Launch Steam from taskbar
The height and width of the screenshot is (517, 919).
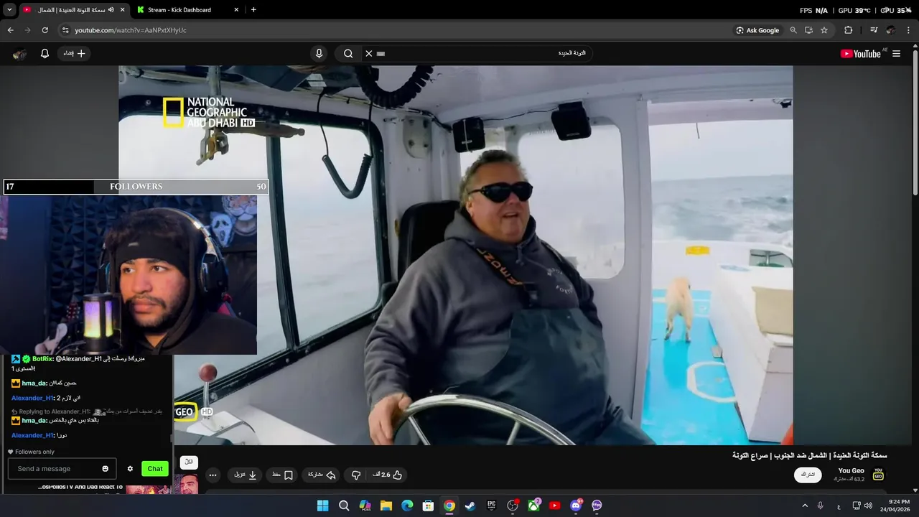pyautogui.click(x=470, y=506)
